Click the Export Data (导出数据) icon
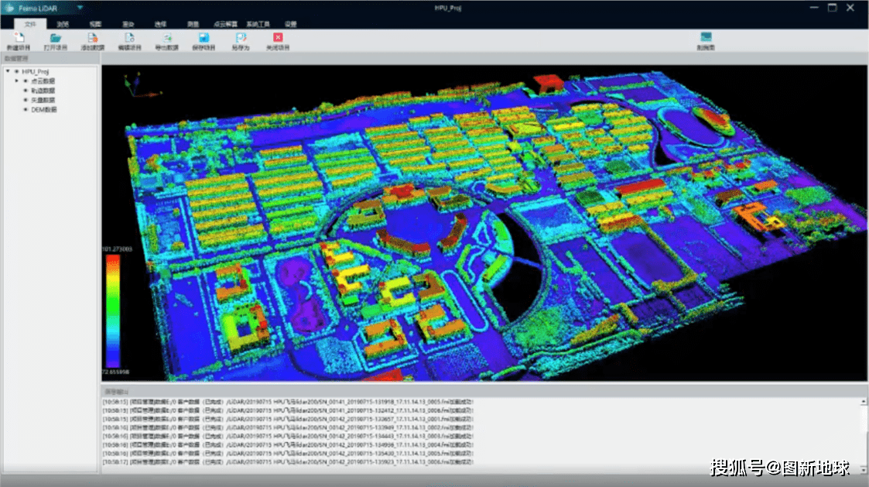Image resolution: width=869 pixels, height=487 pixels. point(166,38)
